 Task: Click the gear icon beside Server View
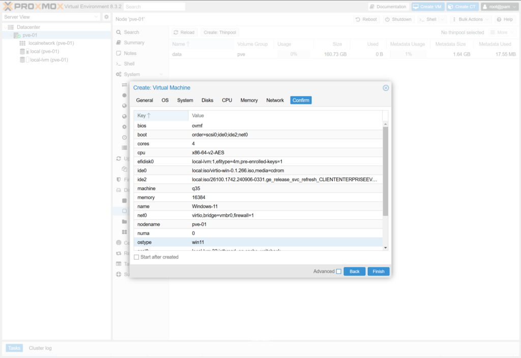coord(106,17)
